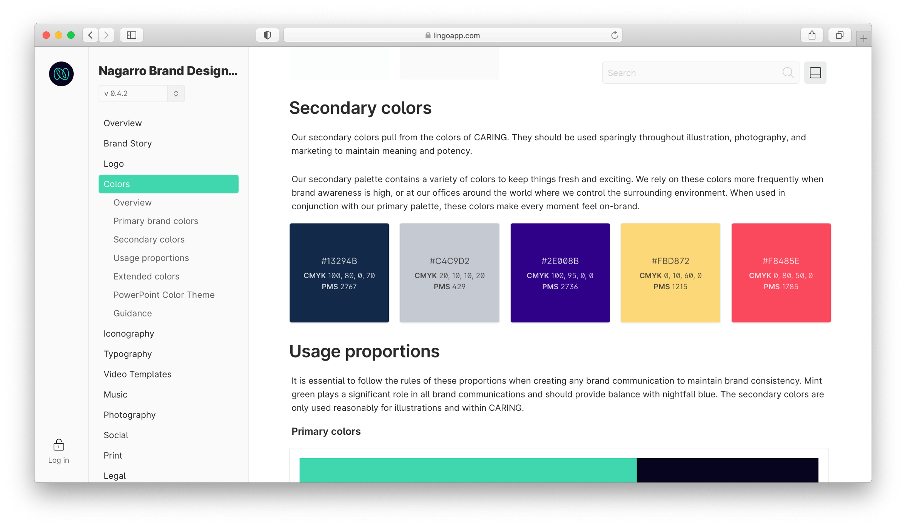Select the yellow #FBD872 color swatch
The height and width of the screenshot is (528, 906).
pyautogui.click(x=670, y=273)
